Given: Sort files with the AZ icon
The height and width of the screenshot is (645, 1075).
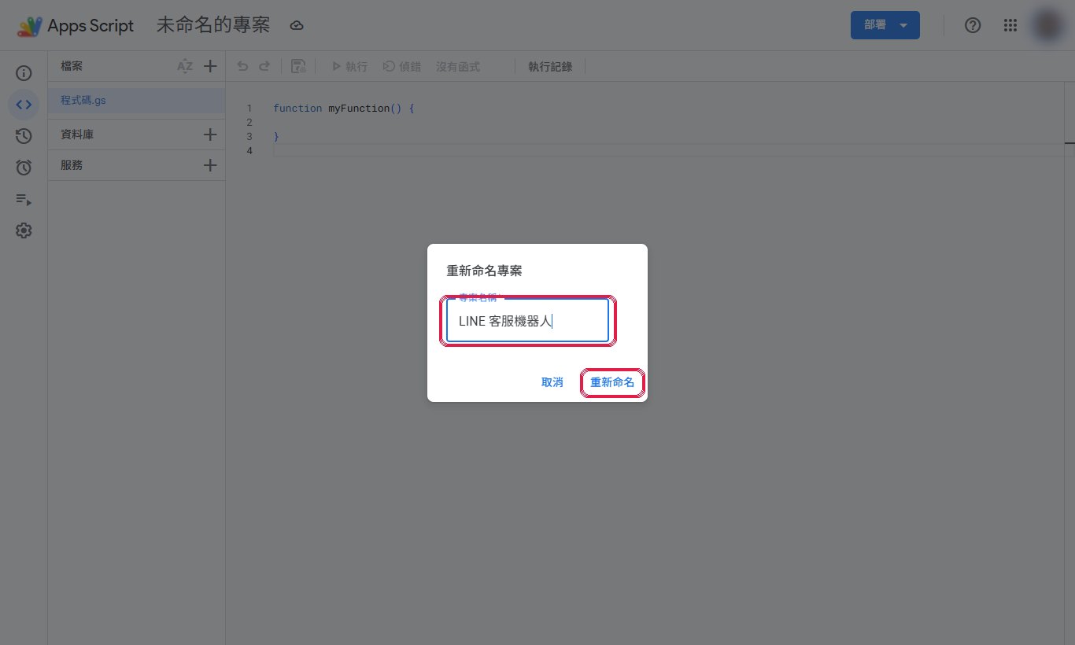Looking at the screenshot, I should (185, 67).
